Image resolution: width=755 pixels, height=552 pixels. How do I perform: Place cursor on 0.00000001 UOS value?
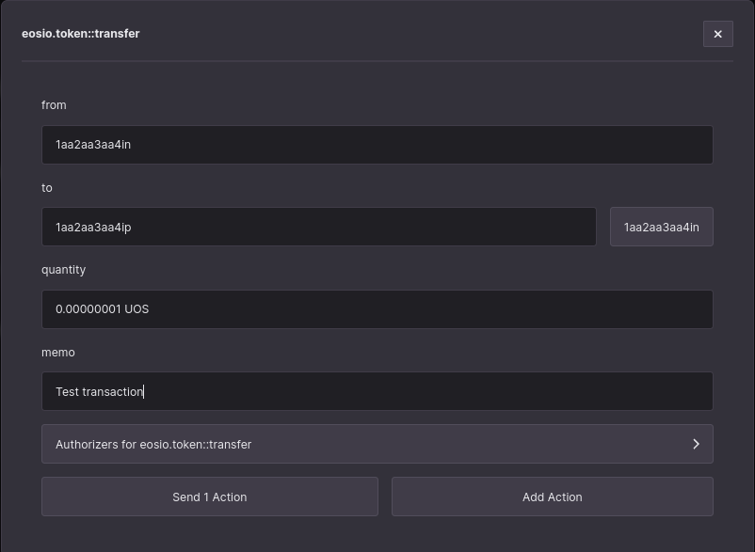click(x=102, y=309)
